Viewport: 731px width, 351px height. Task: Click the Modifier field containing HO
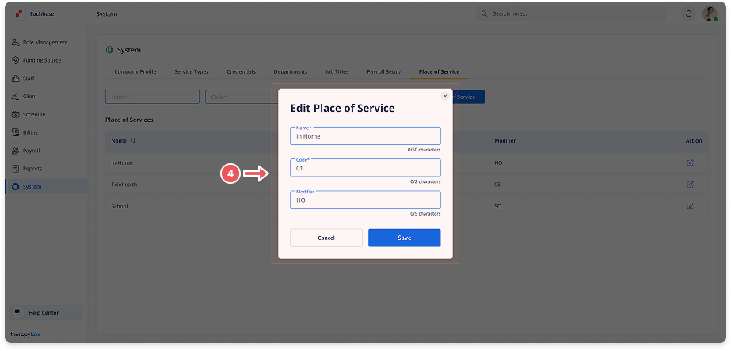click(365, 200)
